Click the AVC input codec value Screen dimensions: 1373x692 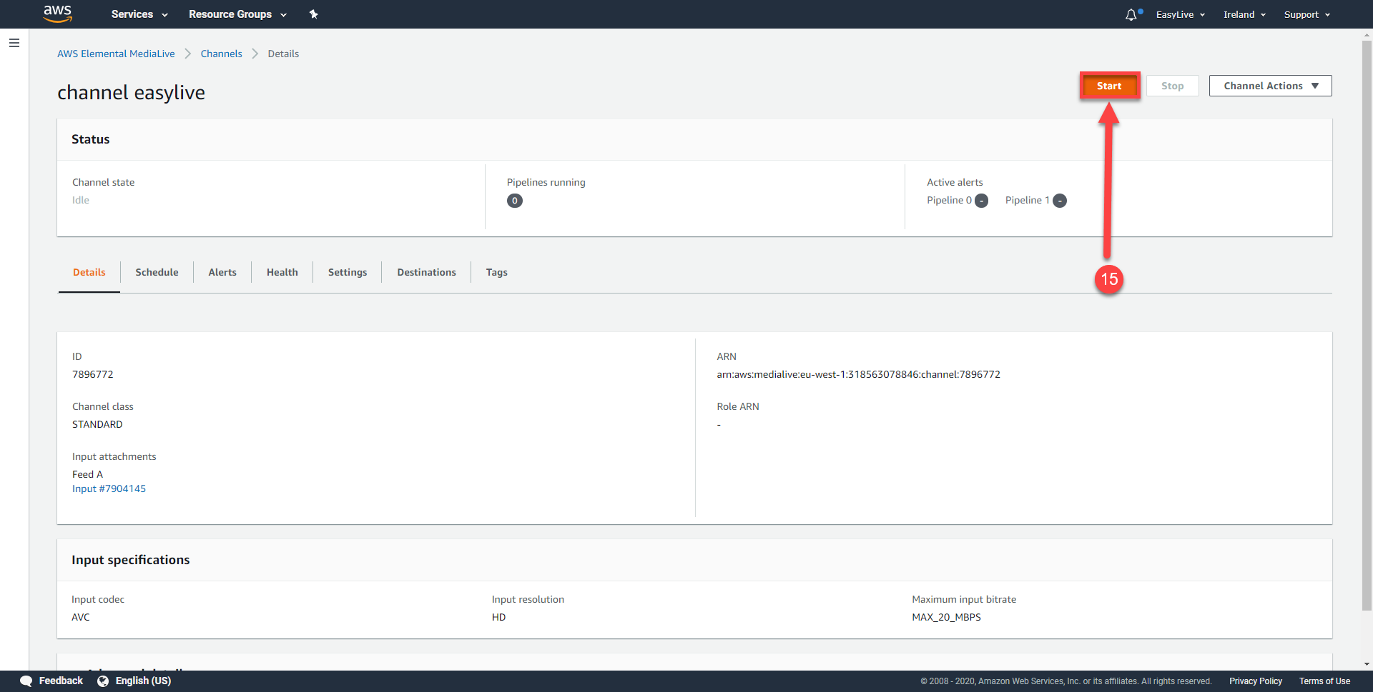tap(81, 617)
